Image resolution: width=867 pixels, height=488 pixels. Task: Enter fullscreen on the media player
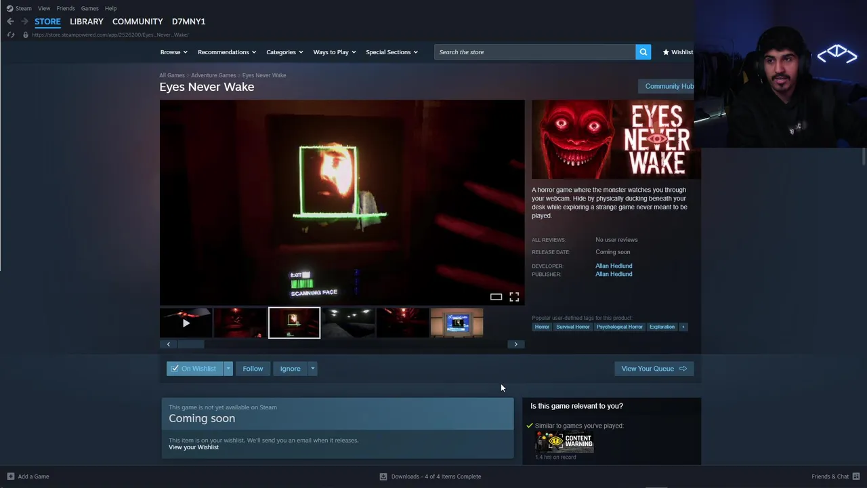(514, 297)
